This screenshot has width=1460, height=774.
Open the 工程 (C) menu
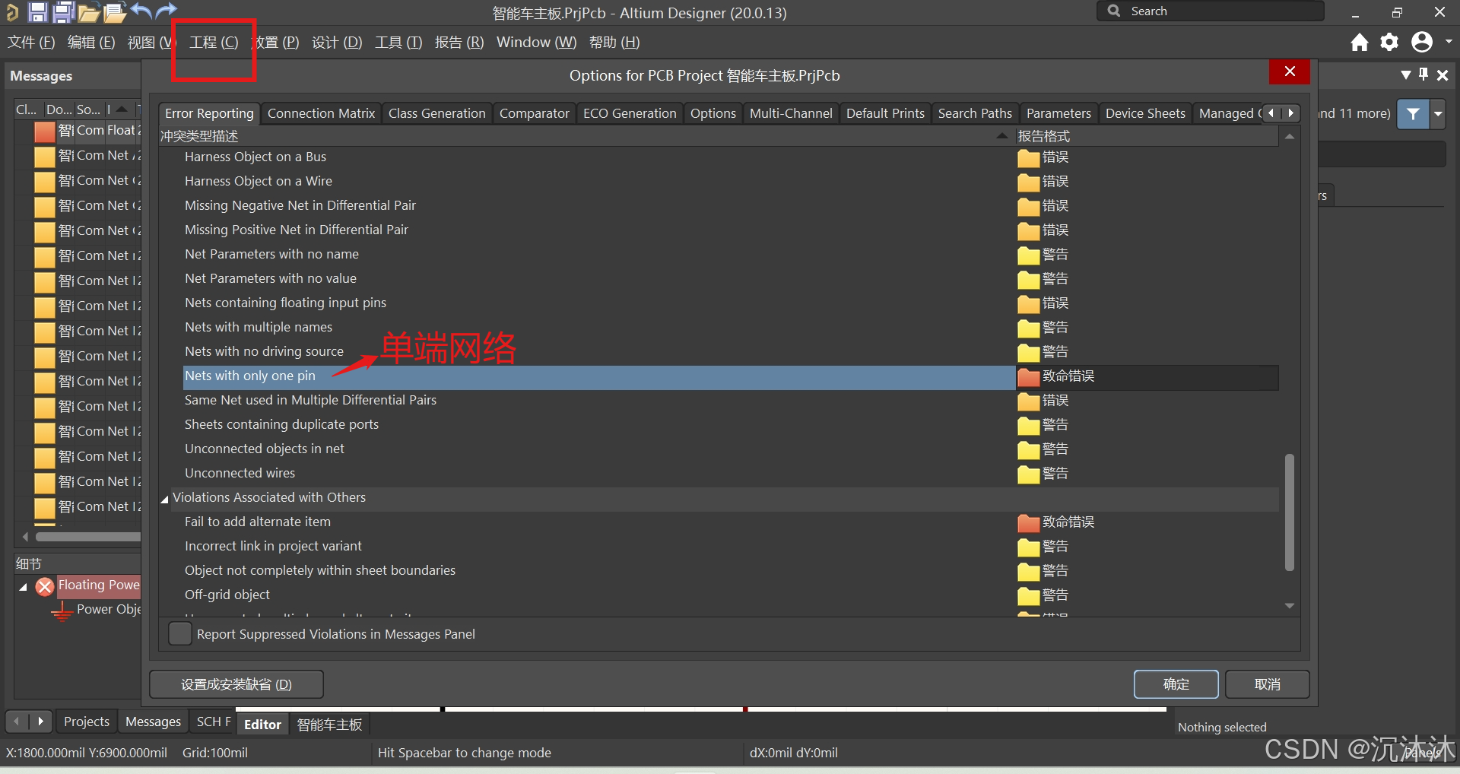(214, 43)
